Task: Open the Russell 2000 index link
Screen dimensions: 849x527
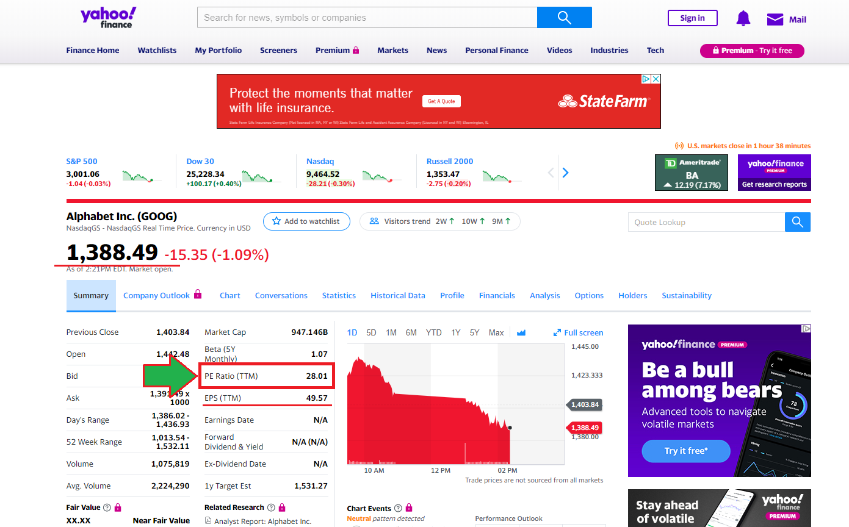Action: pyautogui.click(x=450, y=162)
